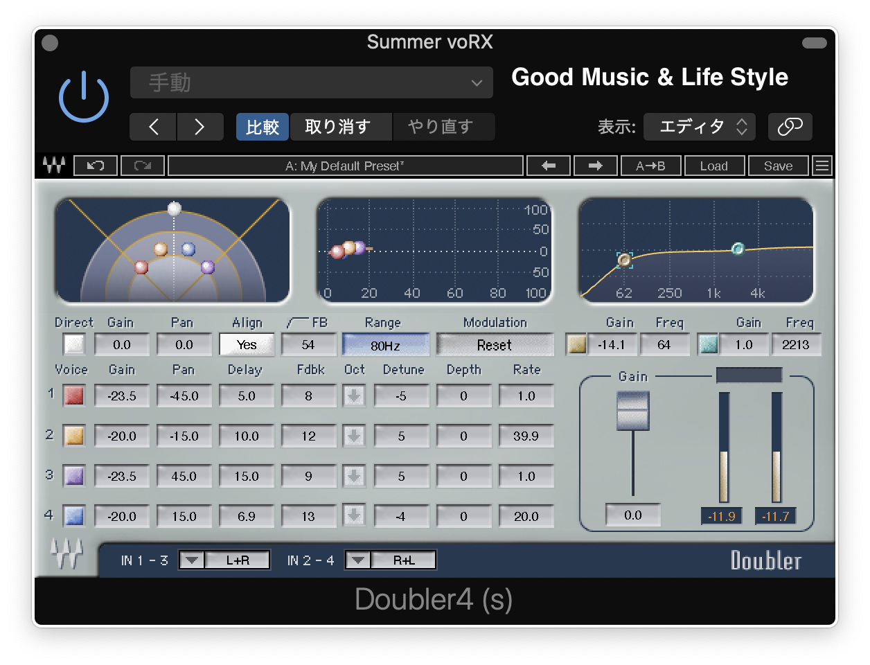The image size is (870, 665).
Task: Click the left arrow to step back a preset
Action: pos(152,126)
